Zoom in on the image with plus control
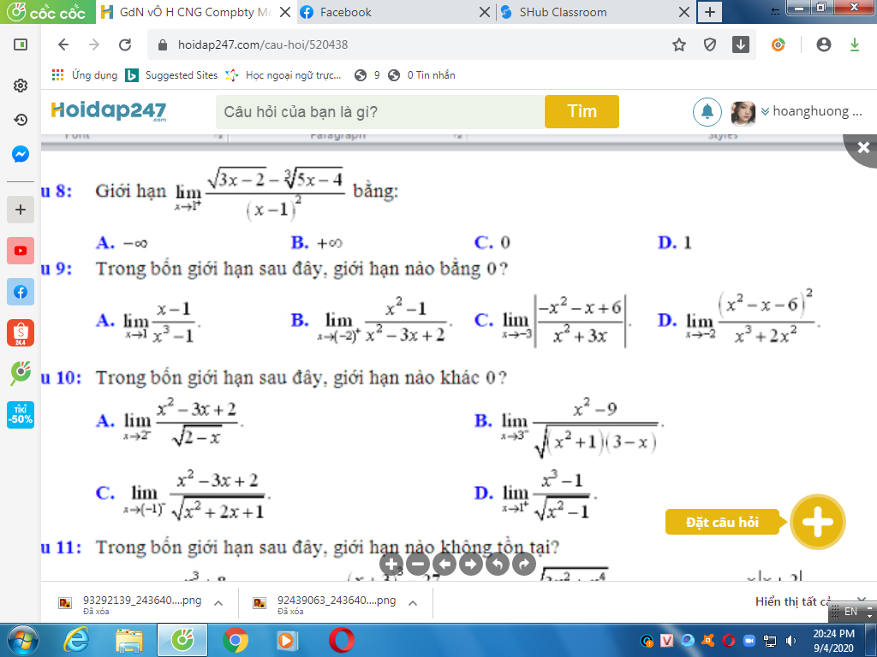 coord(391,565)
